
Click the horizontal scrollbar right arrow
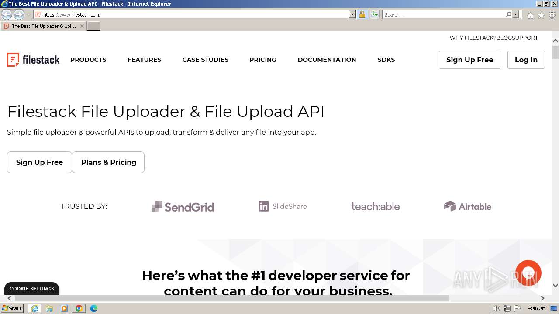(542, 298)
